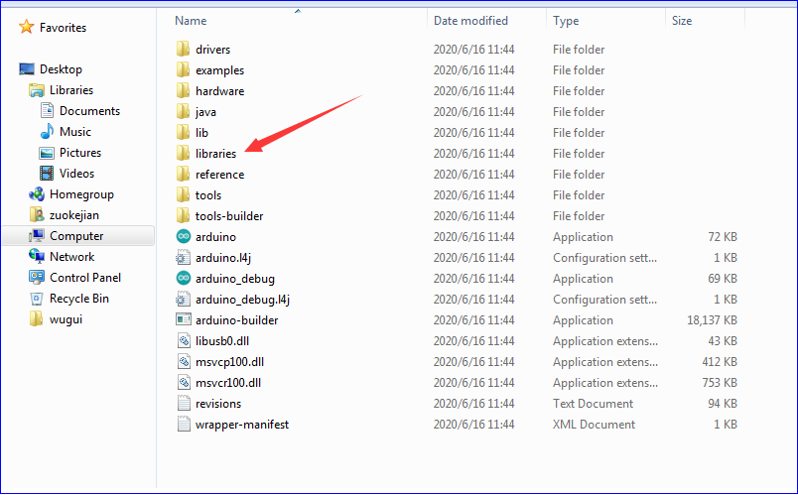Click the wrapper-manifest XML file icon
Screen dimensions: 798x495
click(x=184, y=425)
